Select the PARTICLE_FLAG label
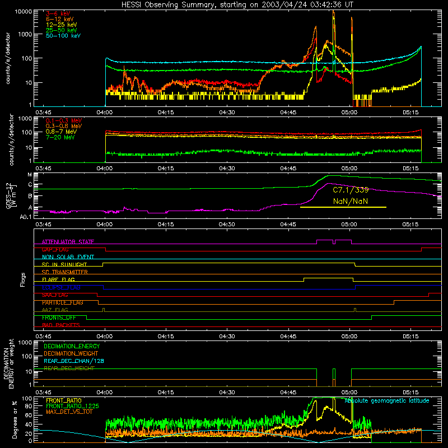448x448 pixels. 63,302
